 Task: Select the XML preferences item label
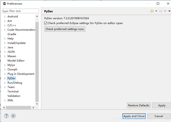[x=10, y=100]
